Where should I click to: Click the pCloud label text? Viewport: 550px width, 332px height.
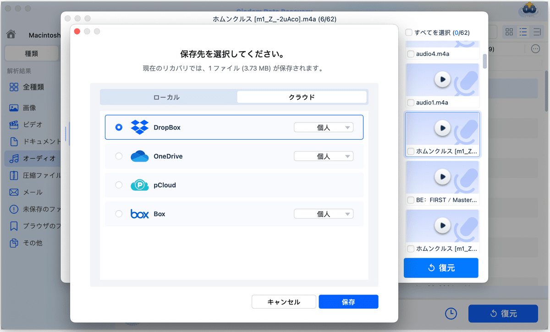click(x=165, y=185)
